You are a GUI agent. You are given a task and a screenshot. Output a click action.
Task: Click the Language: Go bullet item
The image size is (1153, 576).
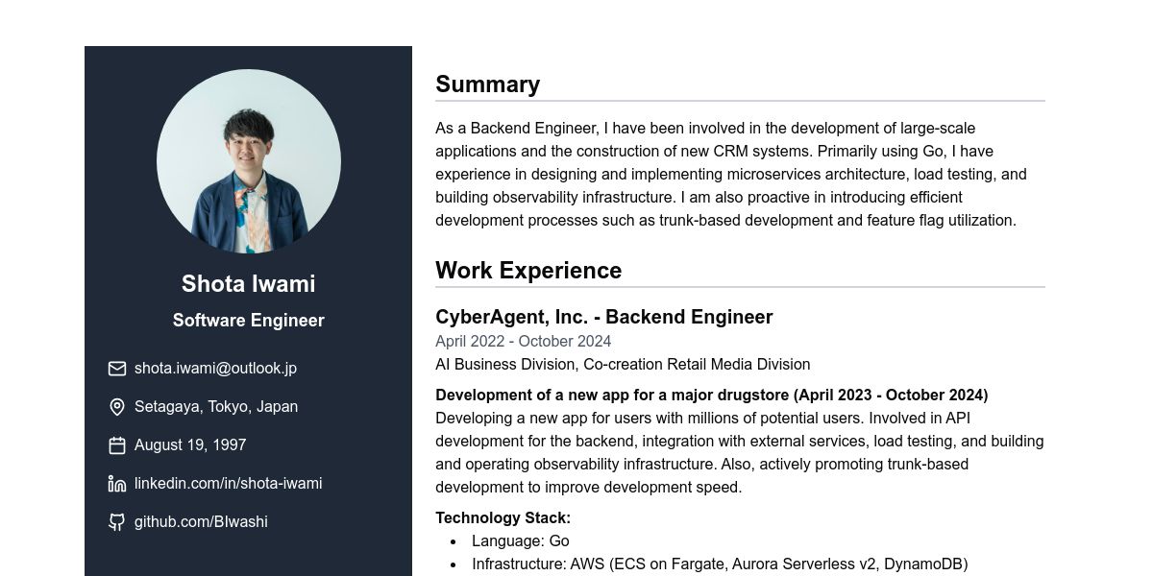[521, 541]
